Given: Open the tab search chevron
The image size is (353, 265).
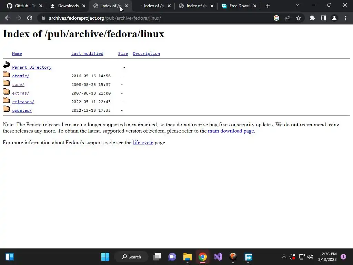Looking at the screenshot, I should (297, 5).
